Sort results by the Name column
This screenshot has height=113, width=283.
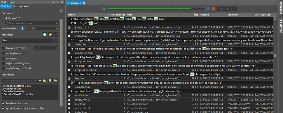click(x=89, y=15)
